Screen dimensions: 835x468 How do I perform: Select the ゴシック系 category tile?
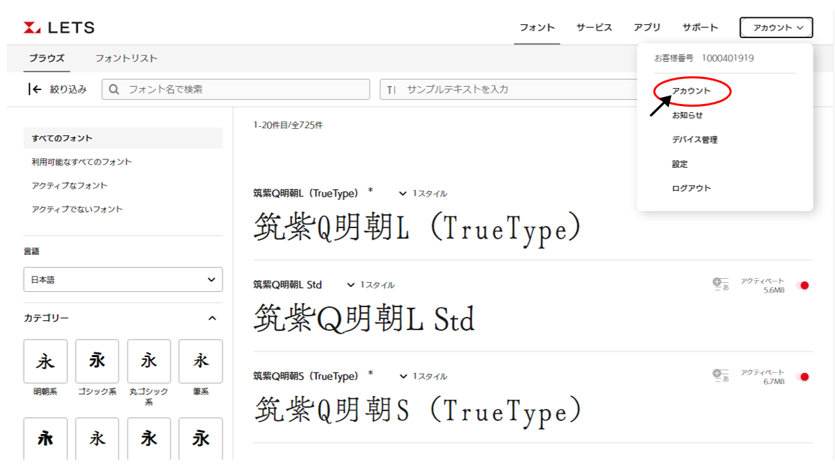[97, 361]
